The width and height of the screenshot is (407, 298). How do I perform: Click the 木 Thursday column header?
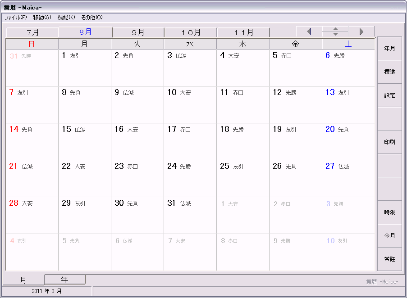click(x=242, y=44)
